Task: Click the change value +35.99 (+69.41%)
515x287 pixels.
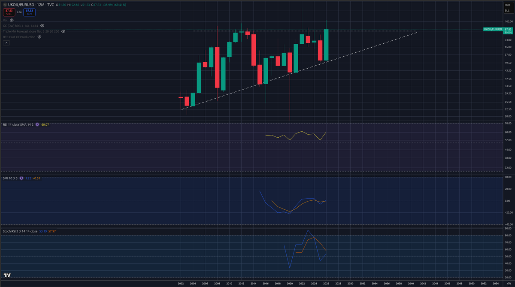Action: pos(113,4)
